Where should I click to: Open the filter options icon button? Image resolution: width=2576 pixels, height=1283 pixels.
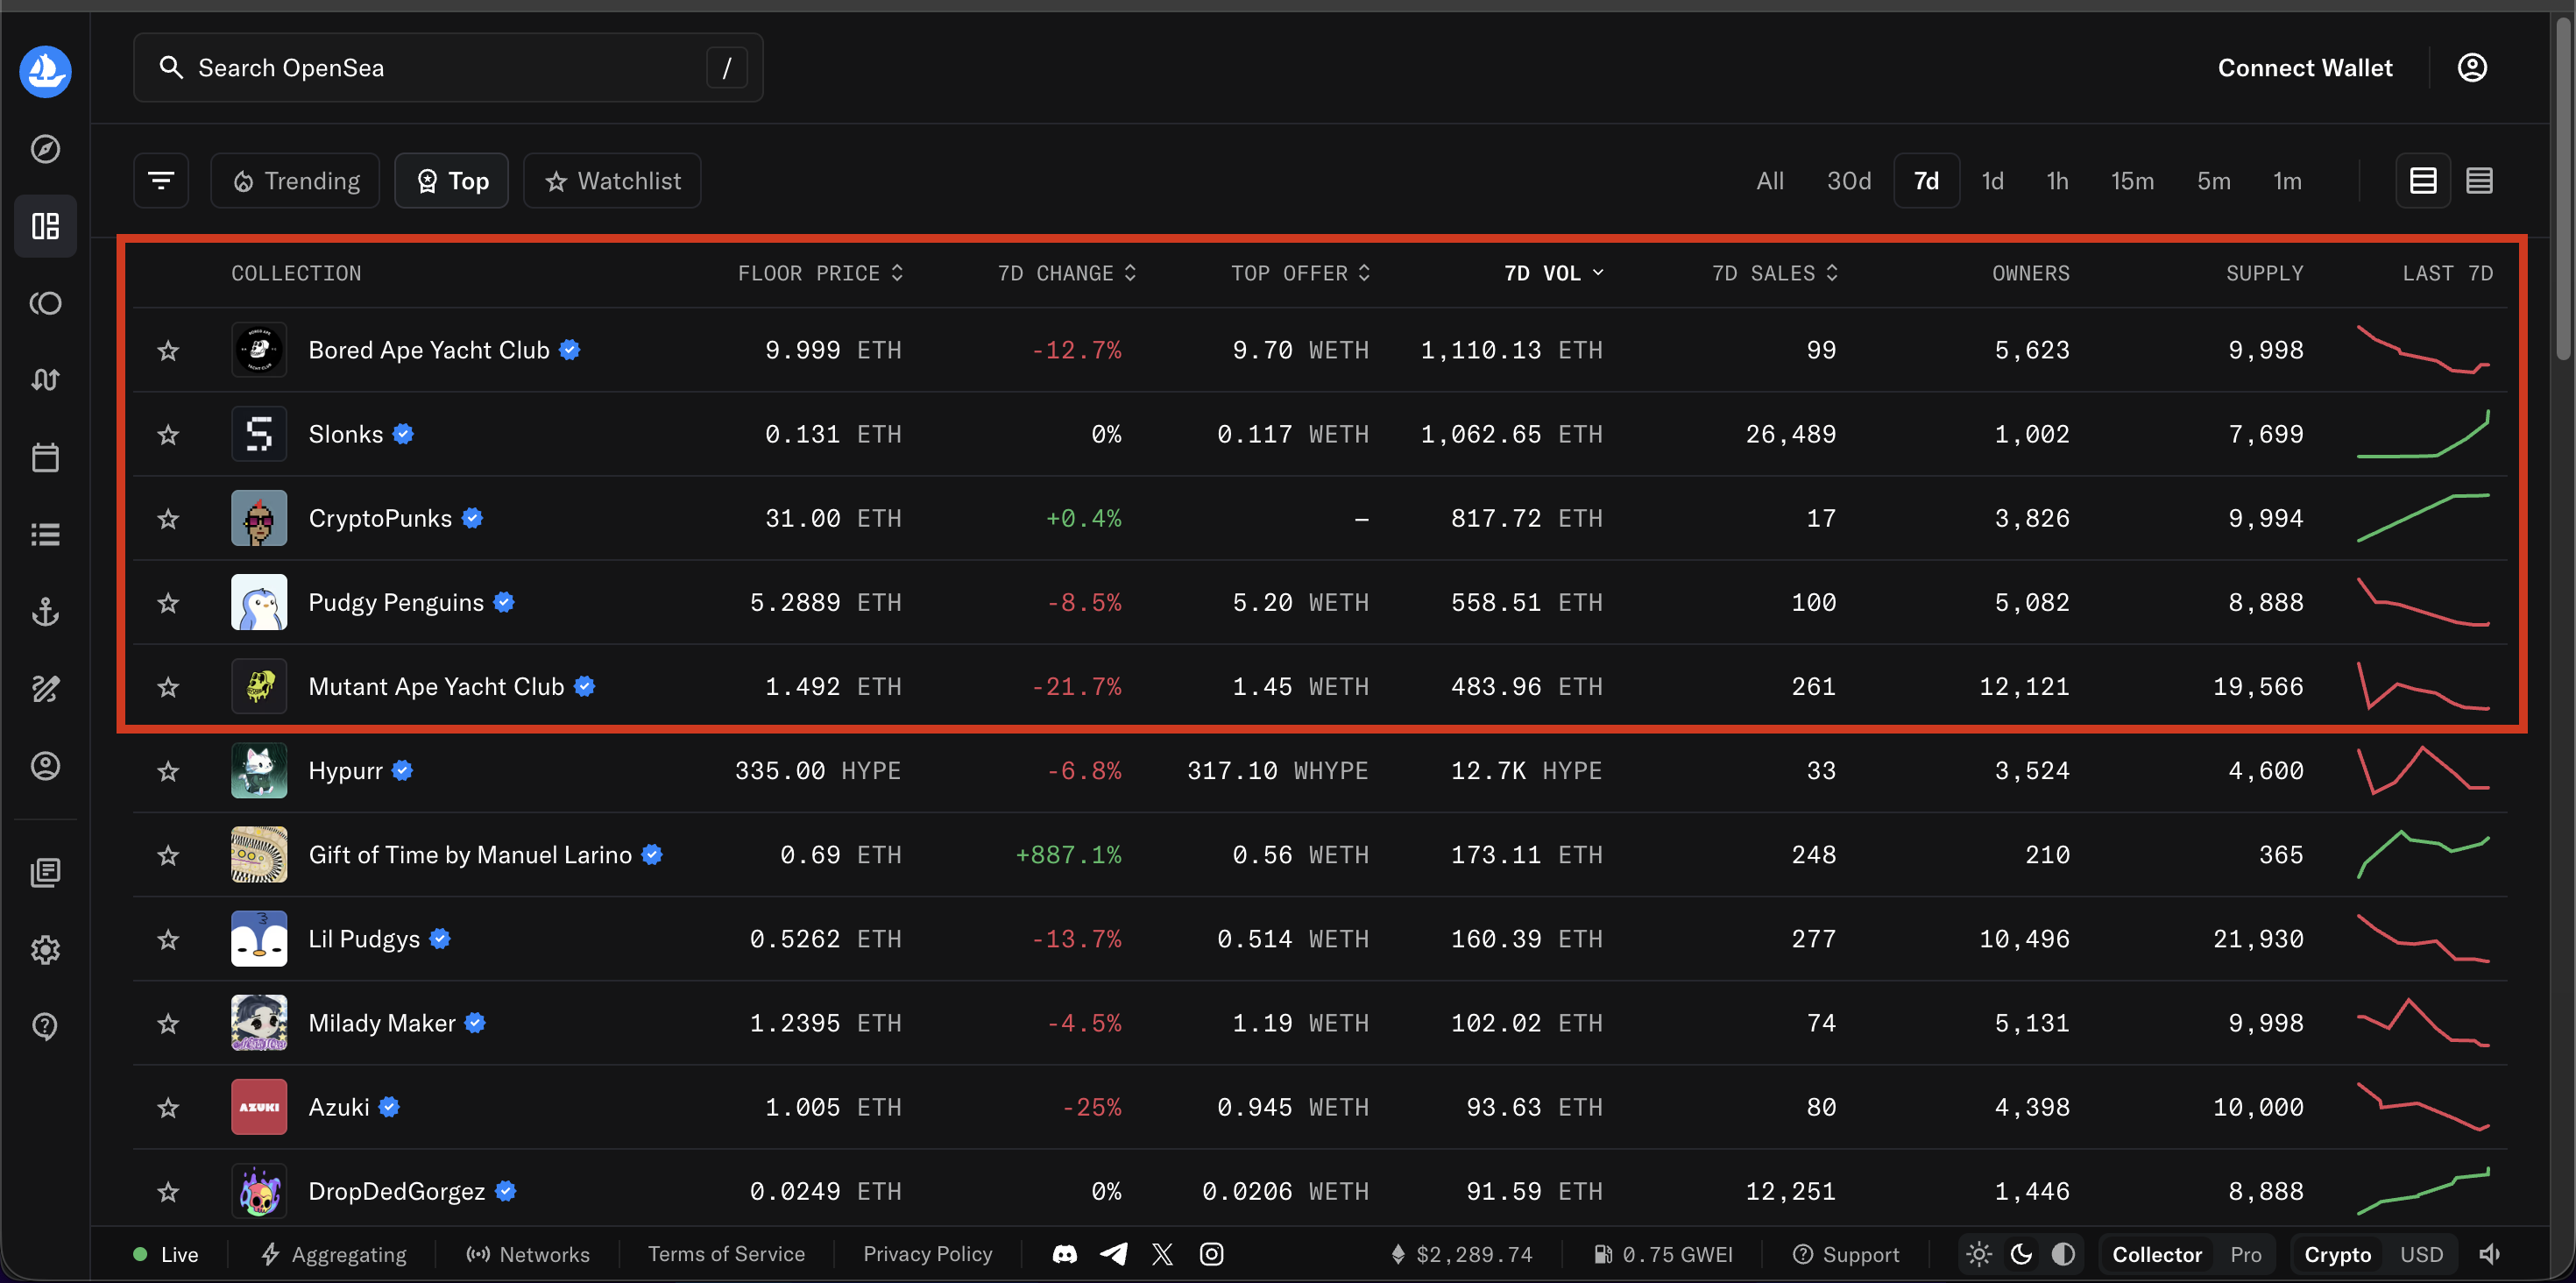coord(161,181)
